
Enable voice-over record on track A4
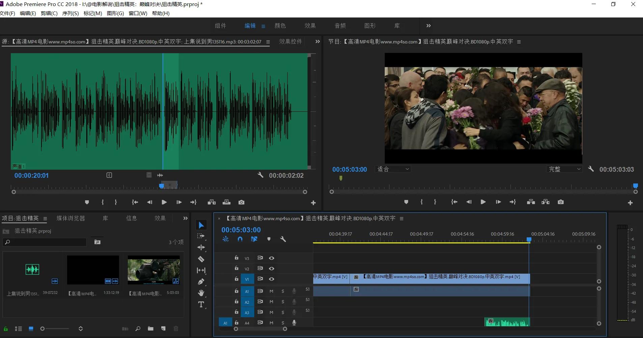(294, 323)
